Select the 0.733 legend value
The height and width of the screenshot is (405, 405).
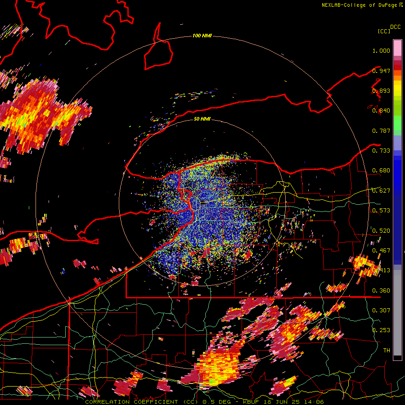pyautogui.click(x=381, y=151)
